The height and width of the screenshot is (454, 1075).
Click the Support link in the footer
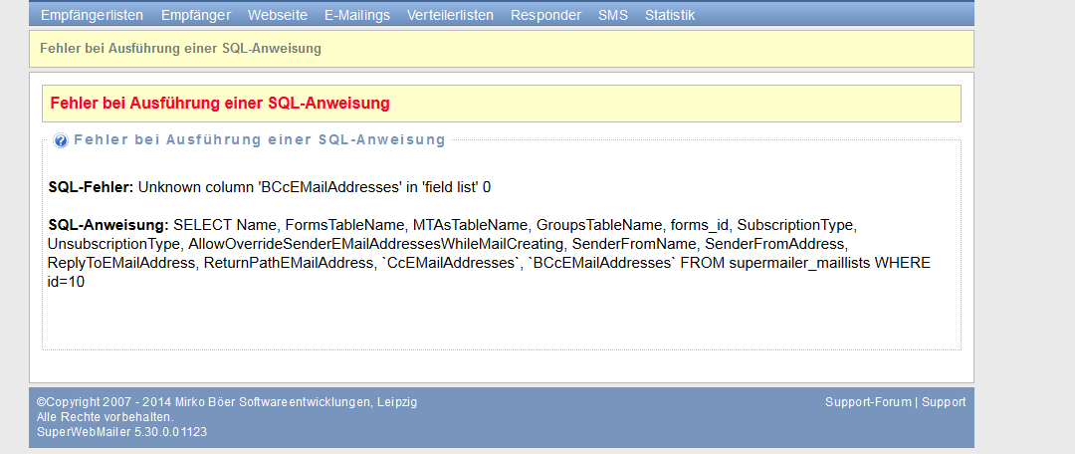[944, 402]
